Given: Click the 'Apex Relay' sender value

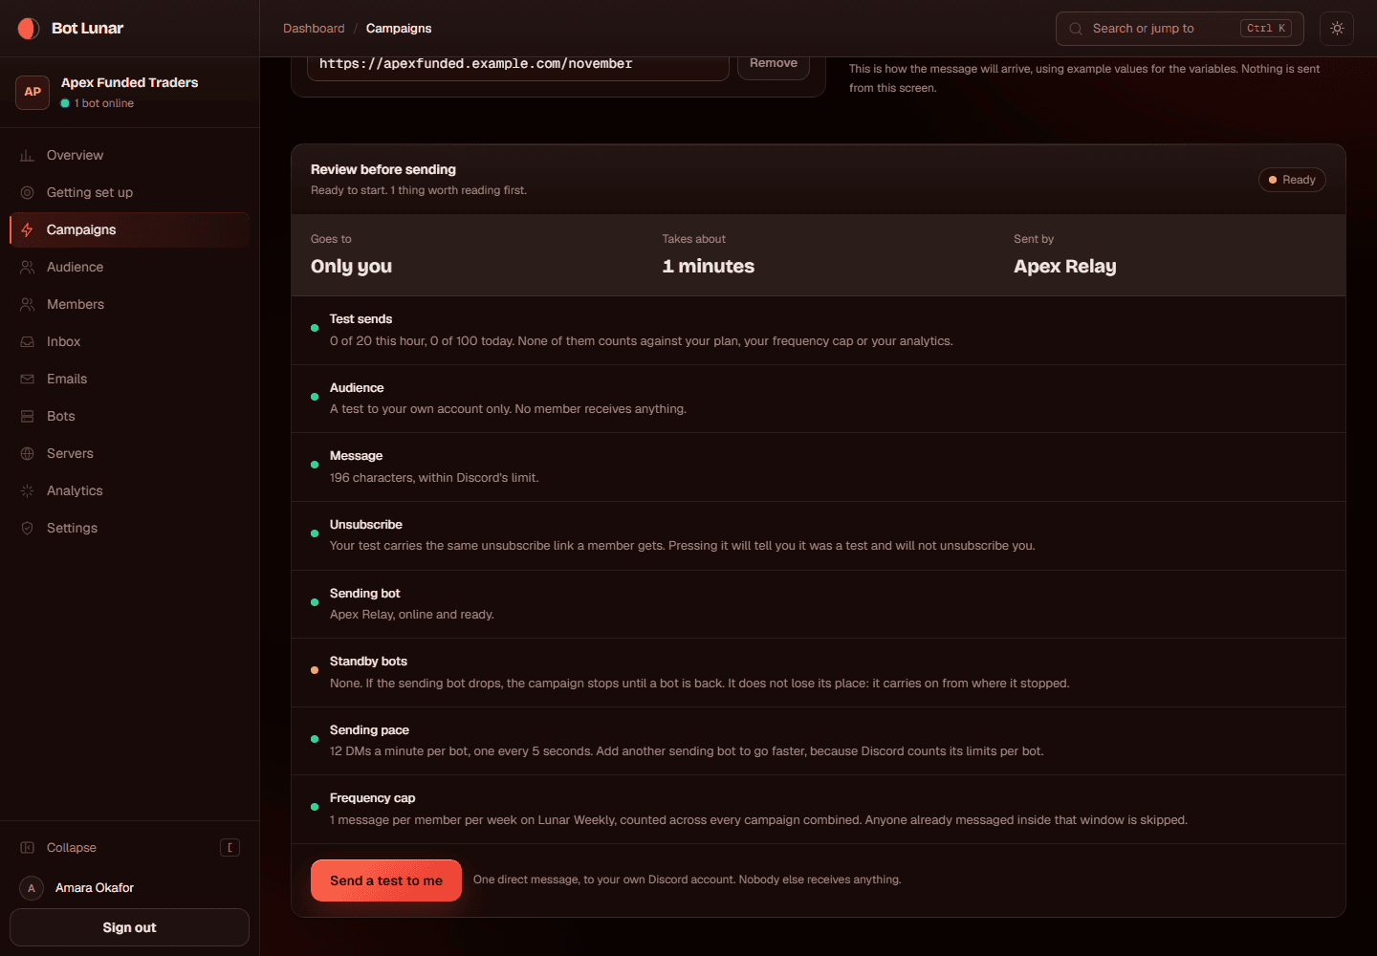Looking at the screenshot, I should click(1064, 267).
